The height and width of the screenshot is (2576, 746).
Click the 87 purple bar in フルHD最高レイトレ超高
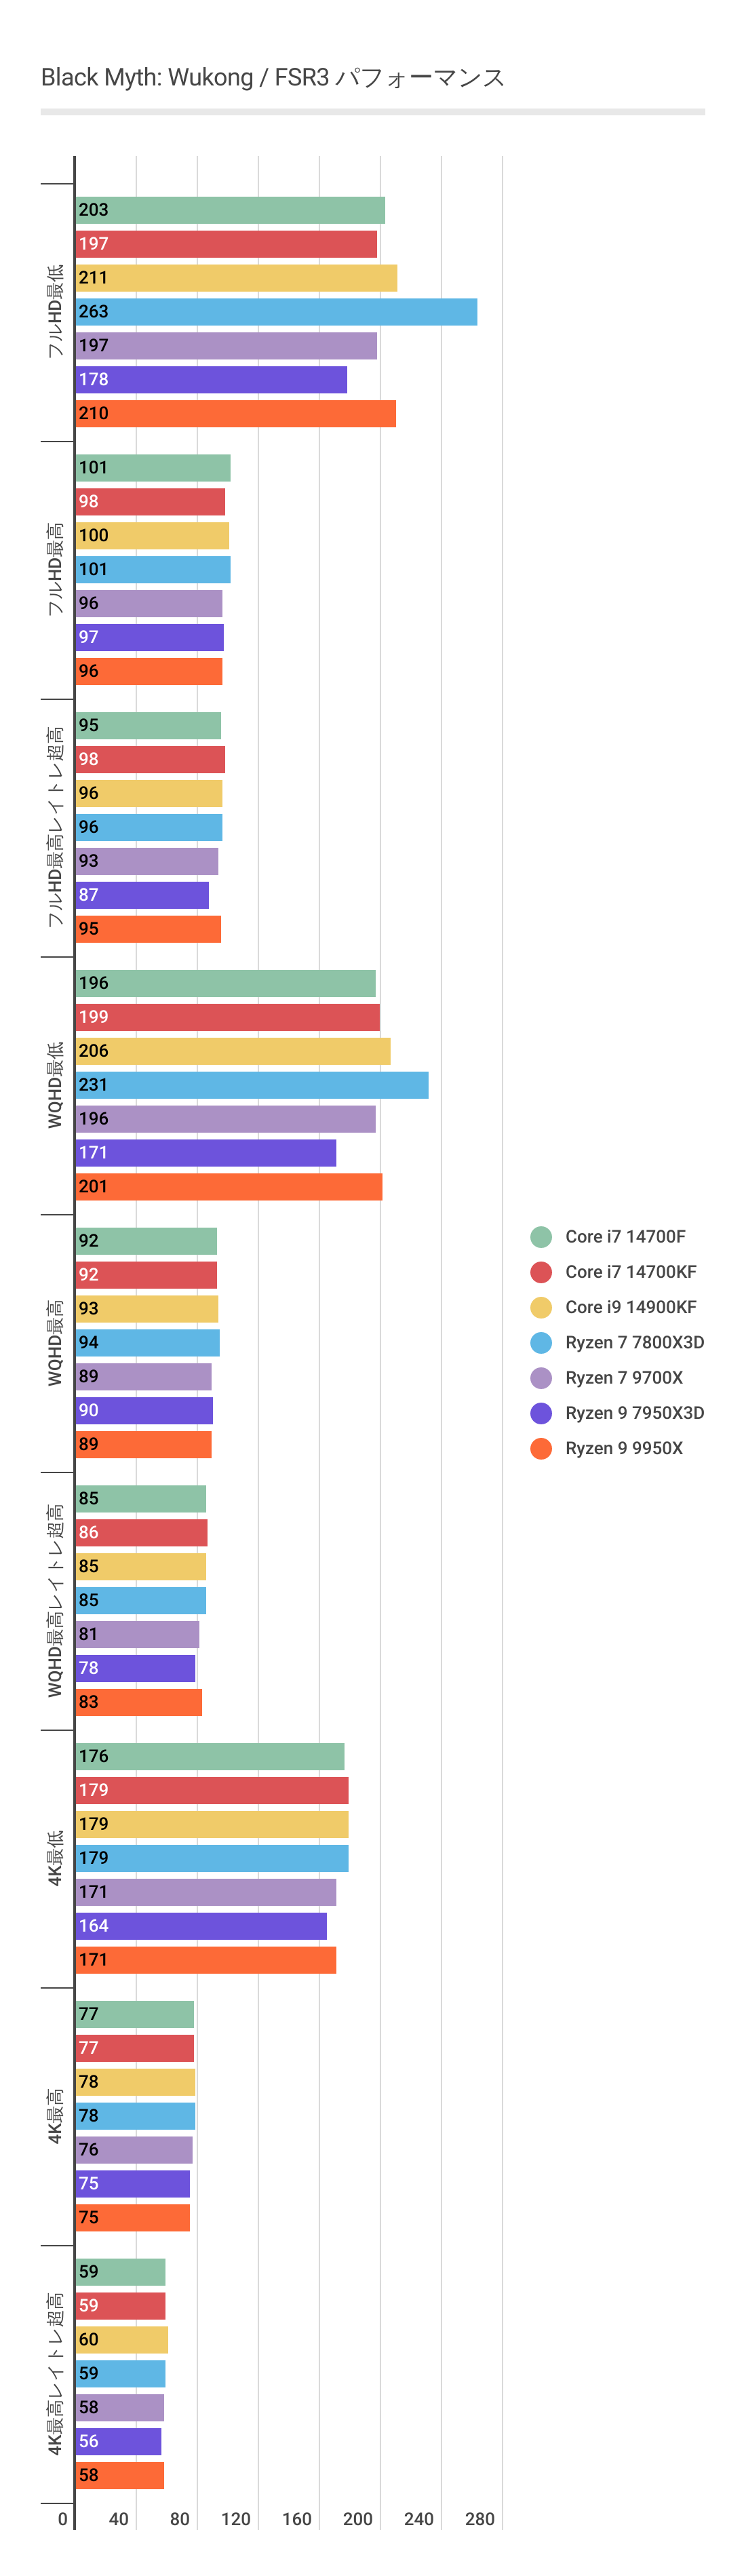(142, 895)
